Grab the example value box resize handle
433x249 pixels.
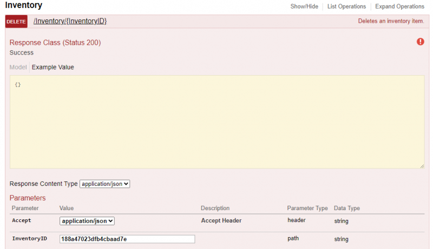pyautogui.click(x=422, y=165)
